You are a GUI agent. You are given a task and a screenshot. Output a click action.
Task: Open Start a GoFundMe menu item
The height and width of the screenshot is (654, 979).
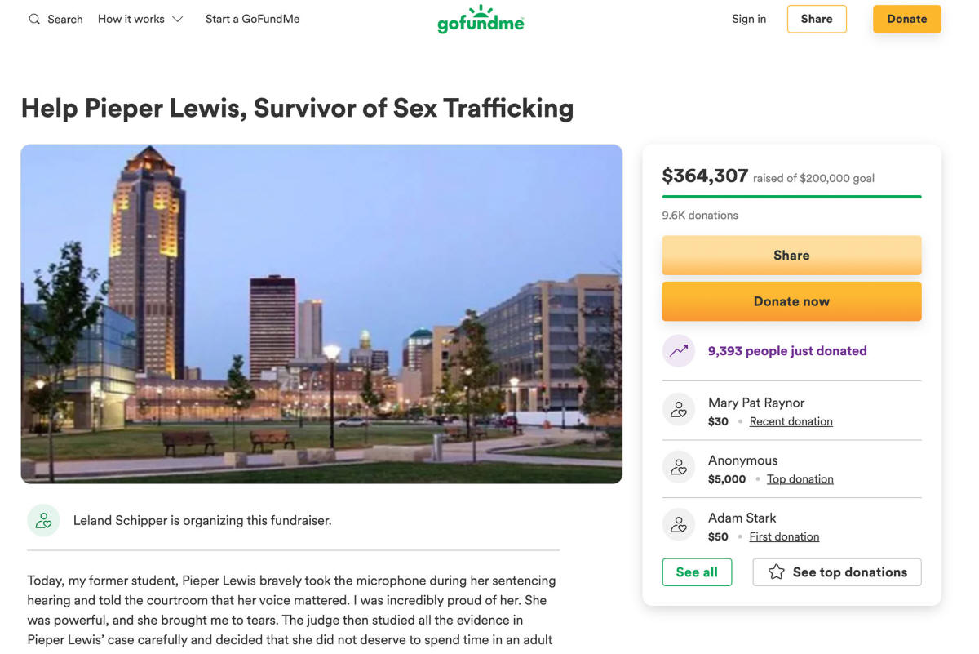point(252,19)
